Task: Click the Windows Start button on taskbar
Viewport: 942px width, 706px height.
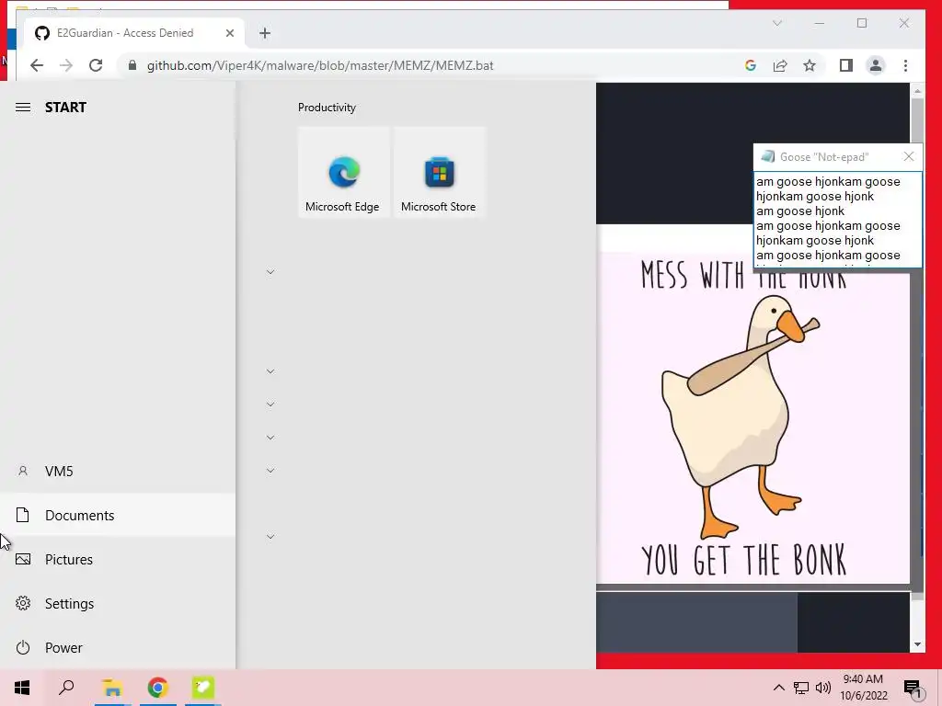Action: click(x=22, y=688)
